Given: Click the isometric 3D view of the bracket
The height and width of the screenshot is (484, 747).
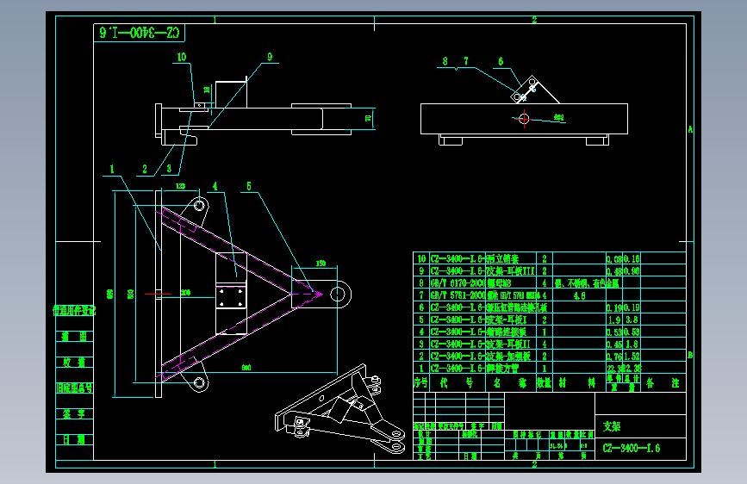Looking at the screenshot, I should 340,409.
